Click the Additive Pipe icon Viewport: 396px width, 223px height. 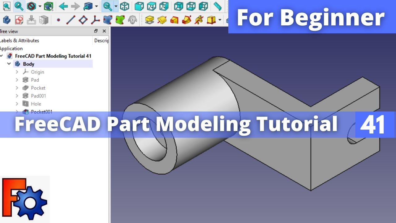tap(187, 20)
